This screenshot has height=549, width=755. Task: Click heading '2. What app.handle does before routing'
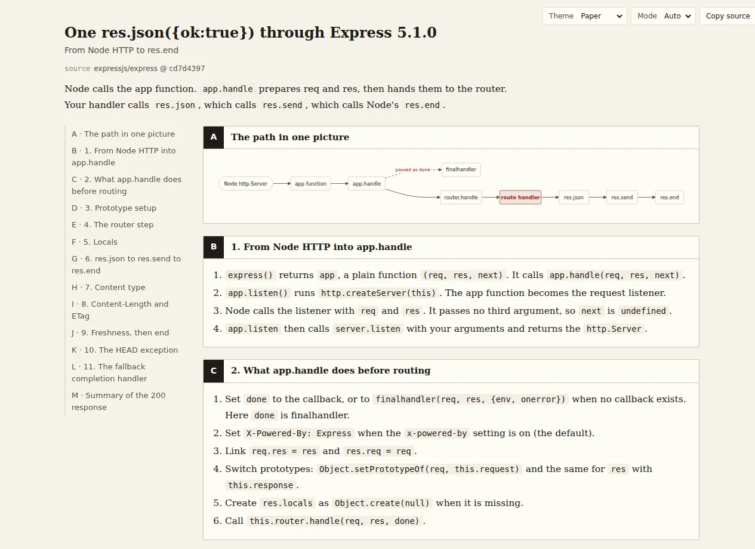pos(331,371)
